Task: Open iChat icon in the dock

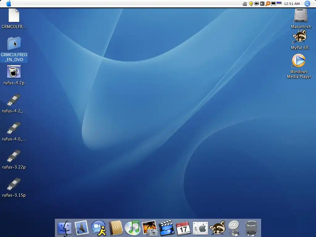Action: click(98, 228)
